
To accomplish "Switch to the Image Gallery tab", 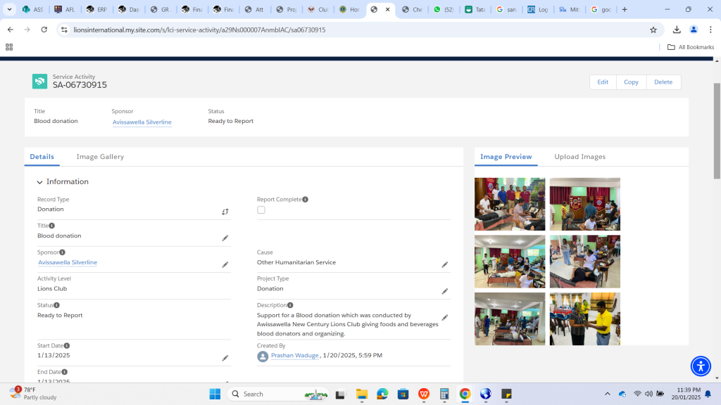I will [100, 157].
